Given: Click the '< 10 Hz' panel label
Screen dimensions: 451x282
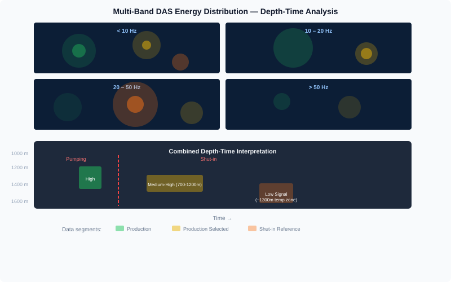Looking at the screenshot, I should [x=127, y=31].
